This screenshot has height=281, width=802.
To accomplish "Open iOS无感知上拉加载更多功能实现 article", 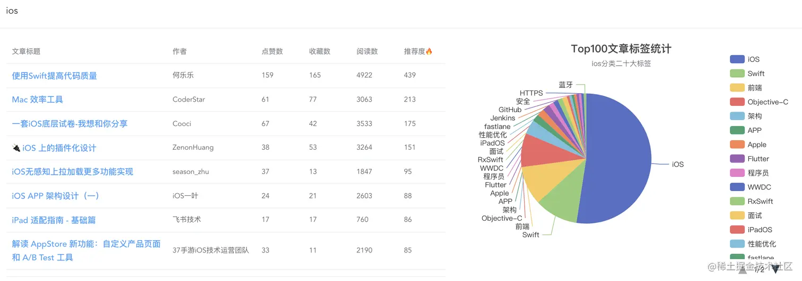I will point(72,171).
